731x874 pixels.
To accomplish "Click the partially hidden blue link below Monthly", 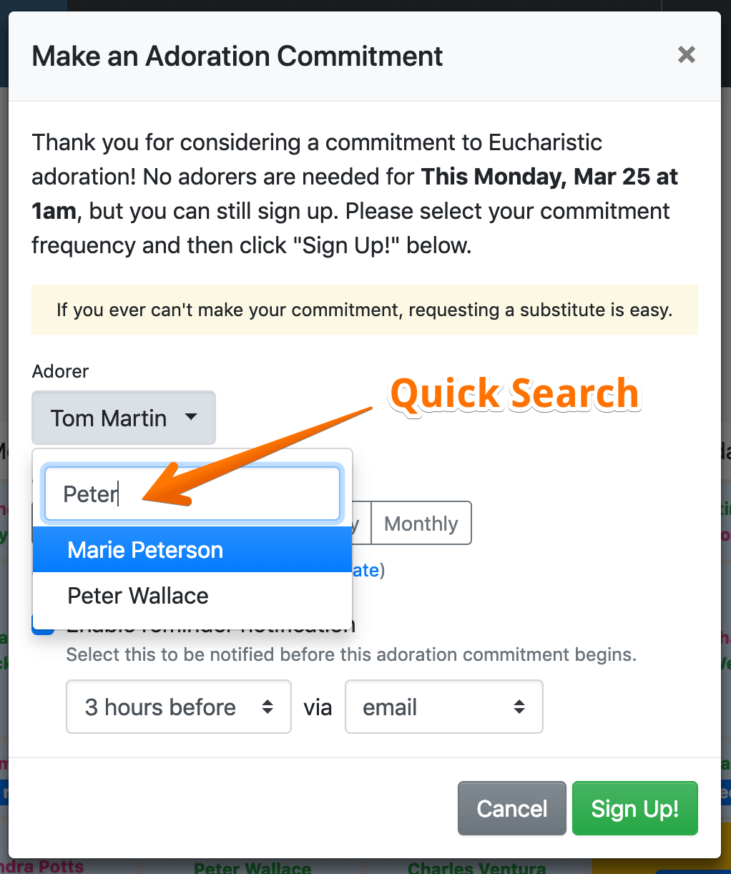I will pyautogui.click(x=368, y=570).
